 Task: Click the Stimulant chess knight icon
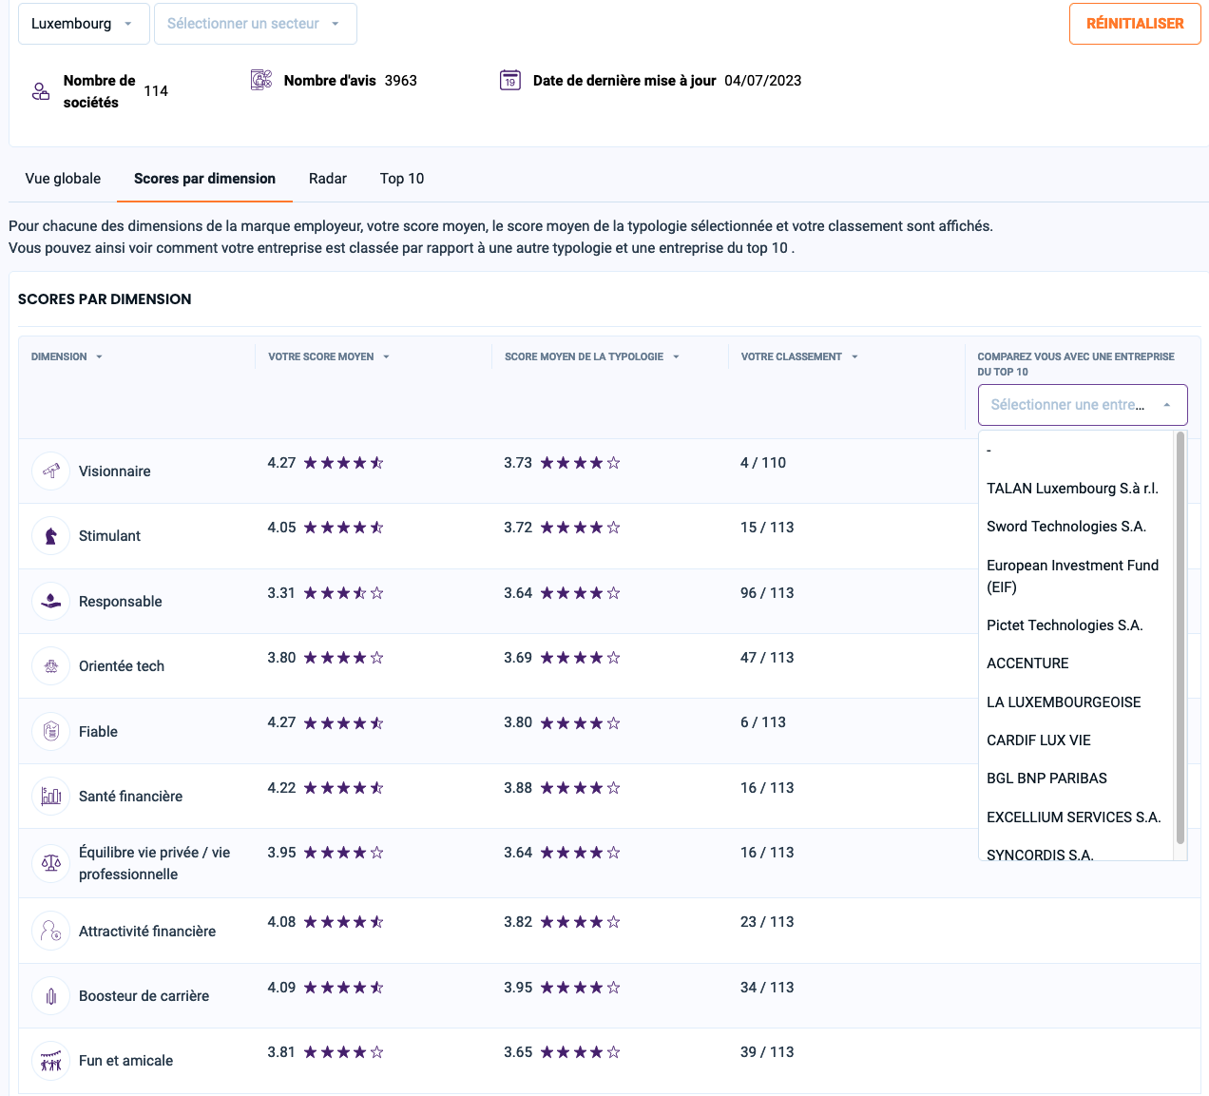coord(51,536)
